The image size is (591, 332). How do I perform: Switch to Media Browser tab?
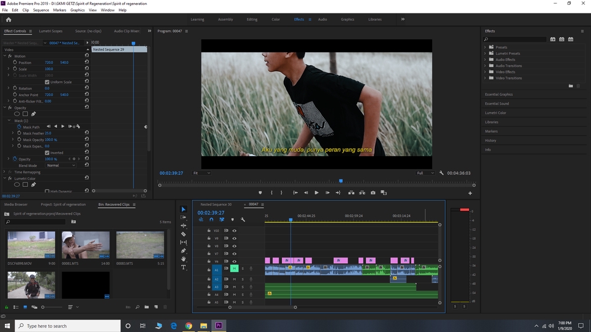pos(16,204)
